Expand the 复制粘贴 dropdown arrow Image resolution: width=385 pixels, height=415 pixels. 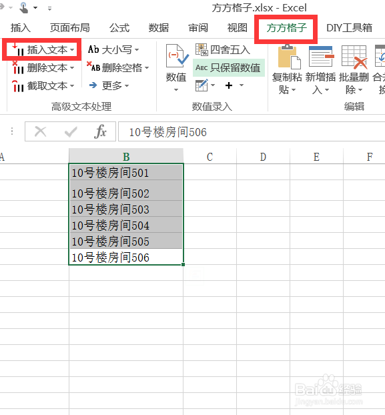(x=294, y=90)
